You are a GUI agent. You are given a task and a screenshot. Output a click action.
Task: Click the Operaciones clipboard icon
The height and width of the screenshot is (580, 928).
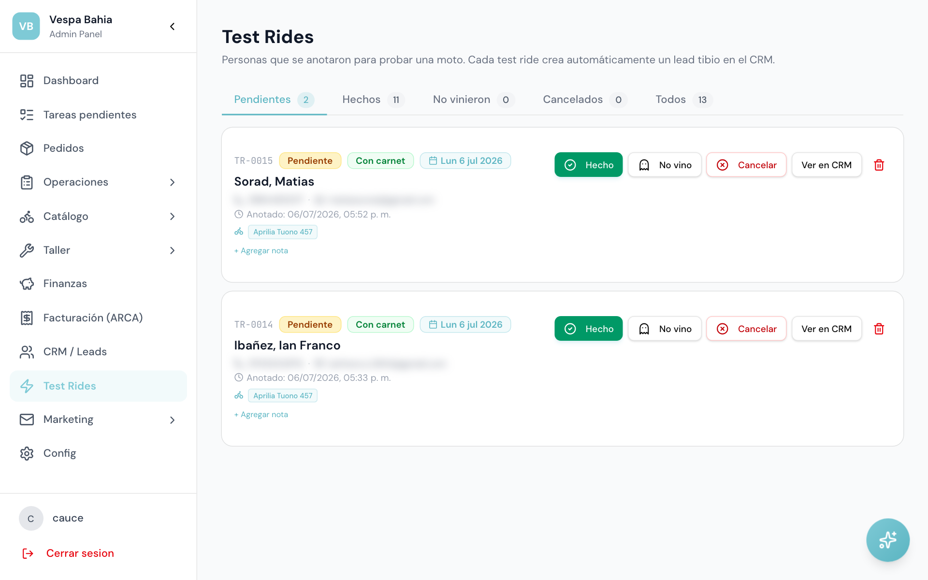pyautogui.click(x=27, y=182)
